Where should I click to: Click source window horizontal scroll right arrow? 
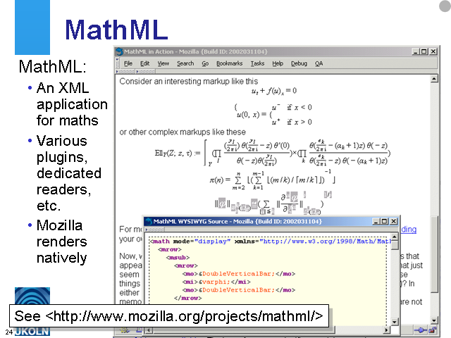click(x=387, y=330)
